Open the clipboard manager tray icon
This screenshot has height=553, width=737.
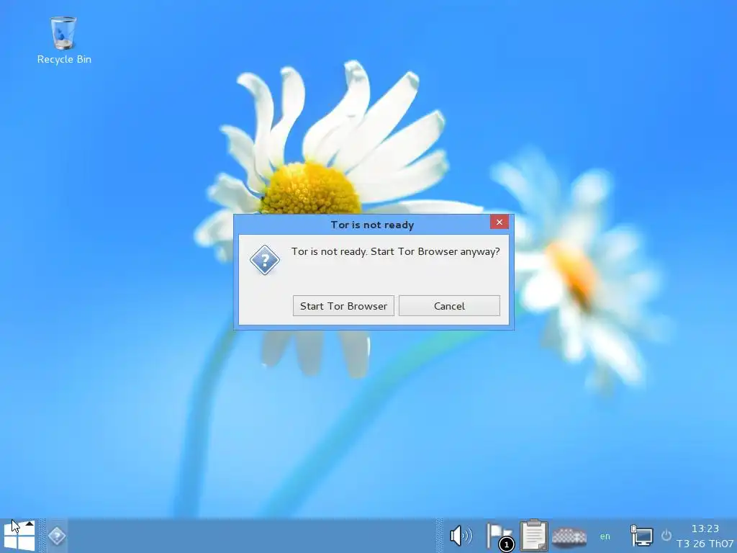pyautogui.click(x=533, y=535)
